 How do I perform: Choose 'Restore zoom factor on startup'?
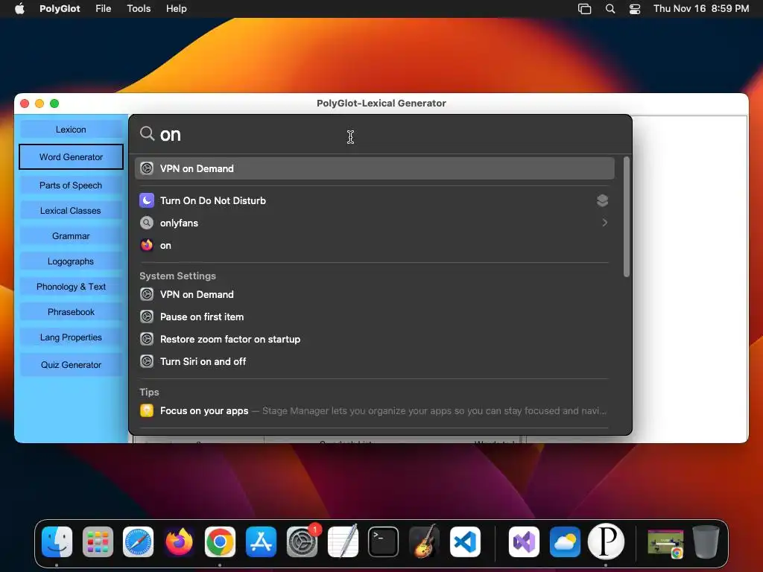pyautogui.click(x=374, y=339)
